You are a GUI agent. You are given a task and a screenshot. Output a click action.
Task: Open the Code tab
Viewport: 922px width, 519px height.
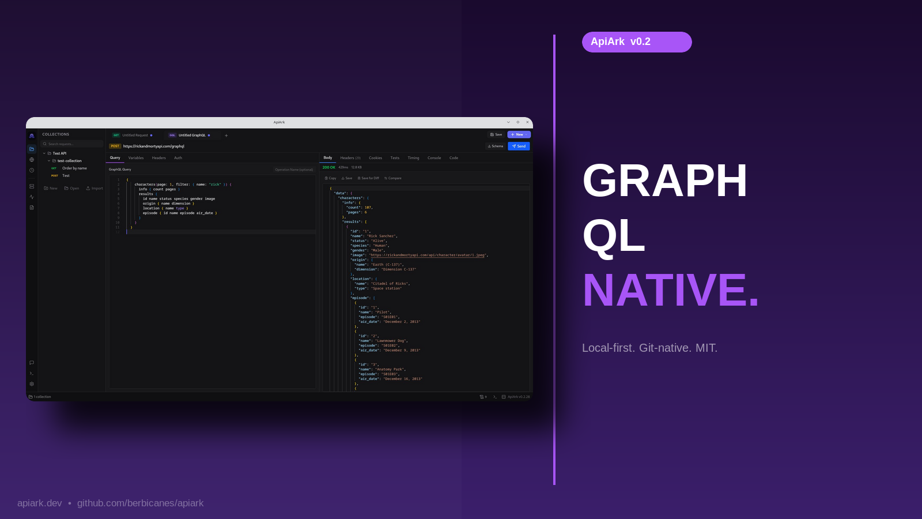tap(454, 158)
